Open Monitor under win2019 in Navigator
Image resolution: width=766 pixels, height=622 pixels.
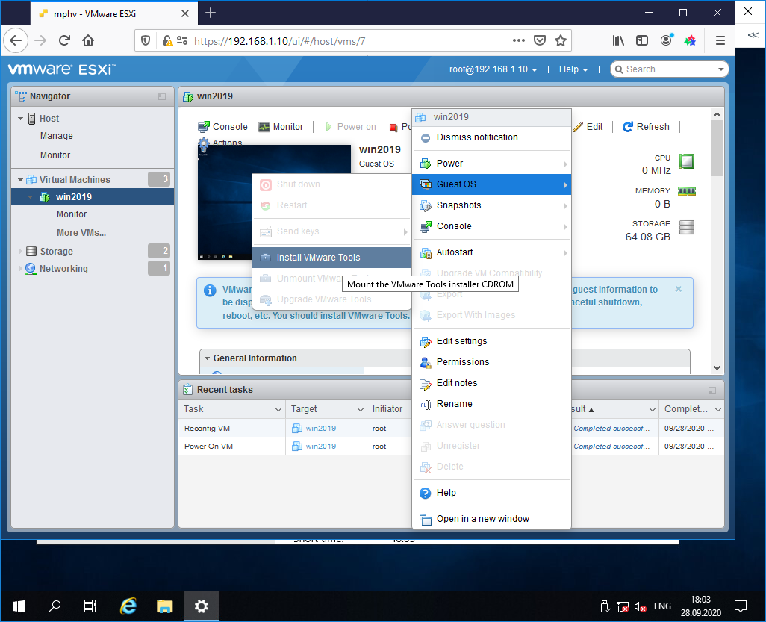click(72, 214)
